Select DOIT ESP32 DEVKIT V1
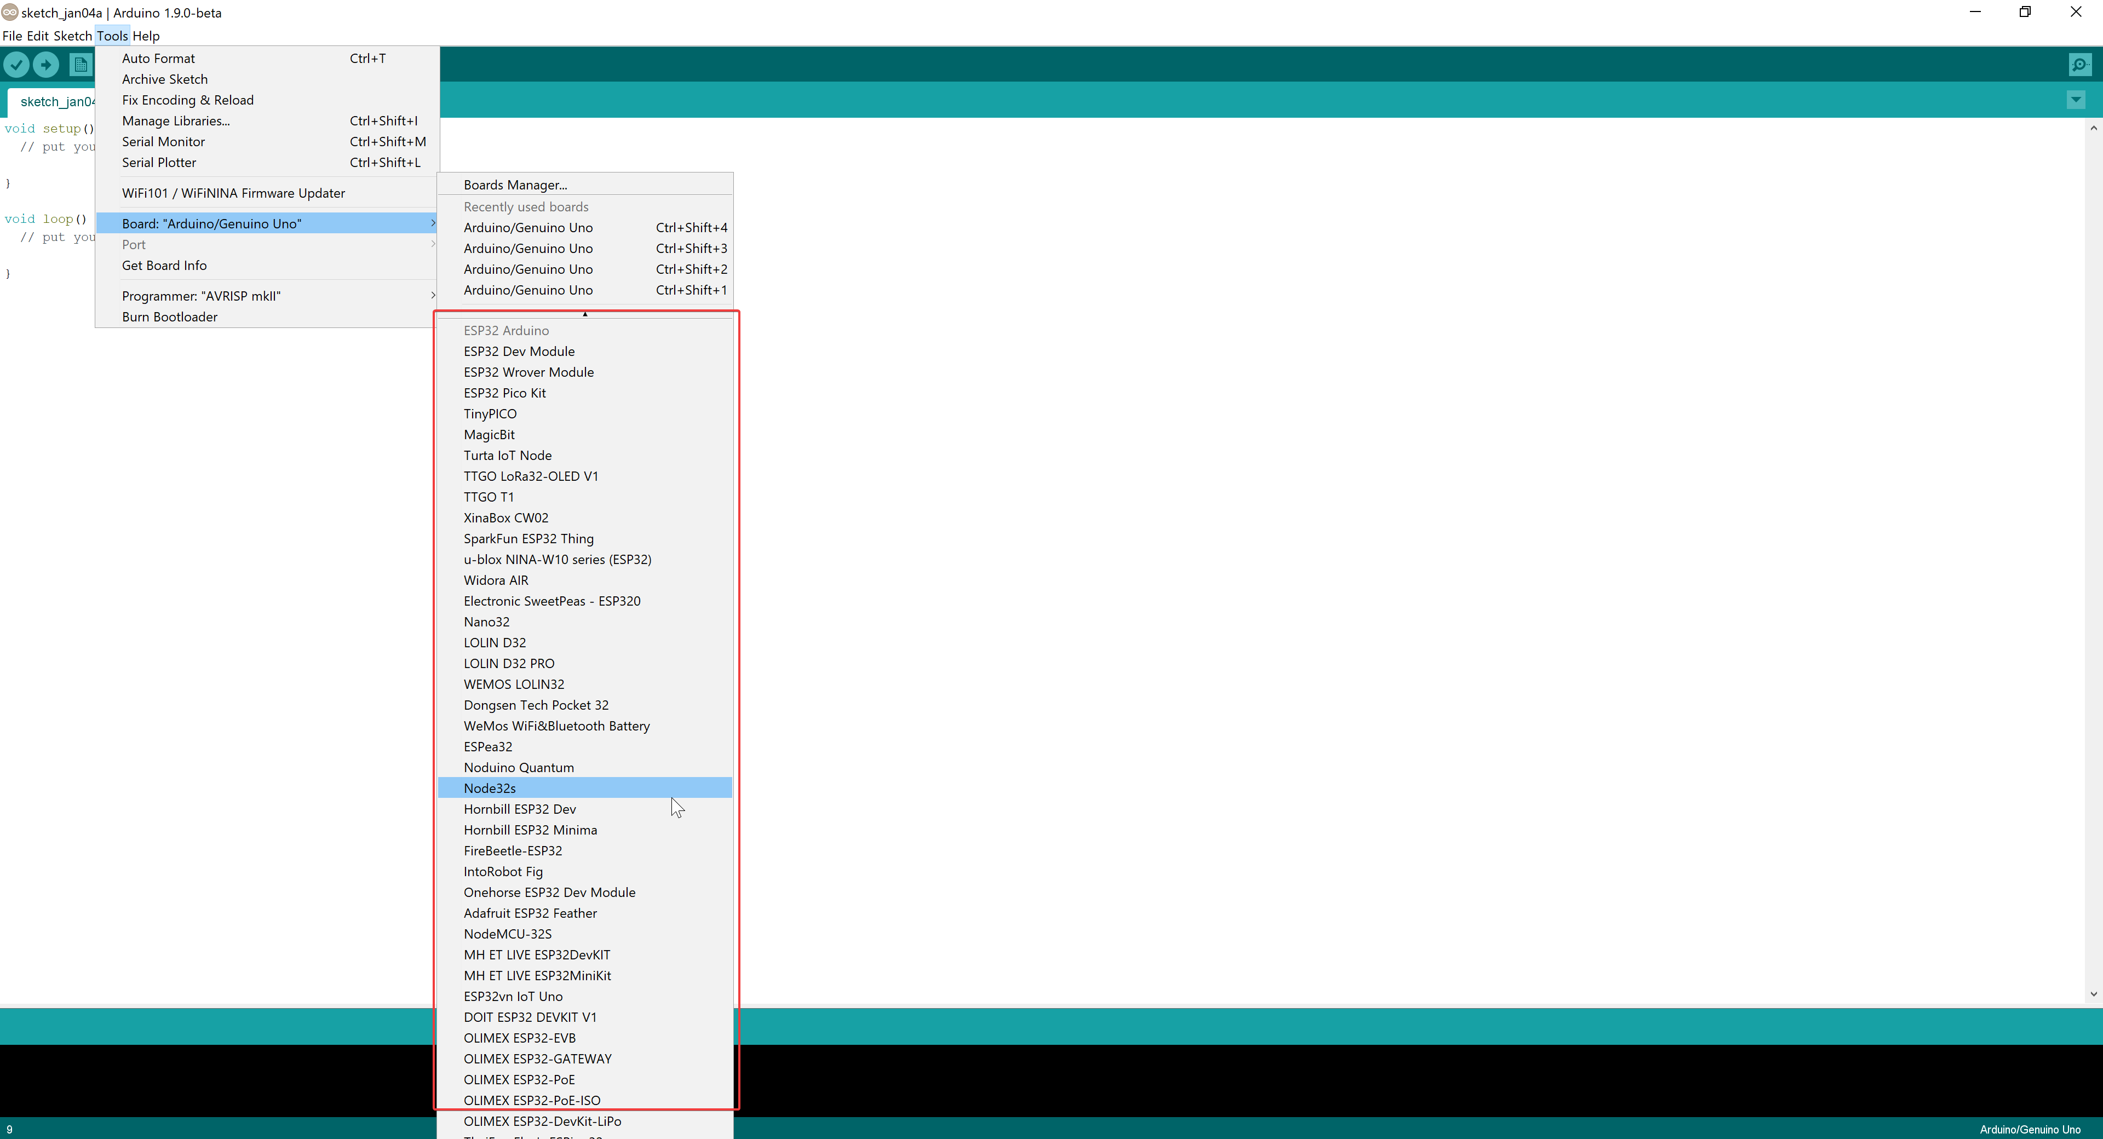 click(584, 1017)
